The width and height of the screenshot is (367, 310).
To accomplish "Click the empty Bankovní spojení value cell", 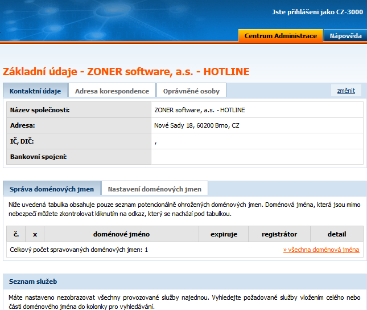I will pyautogui.click(x=257, y=157).
